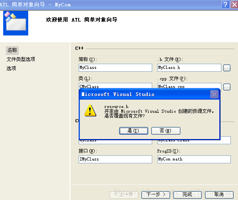The height and width of the screenshot is (200, 238).
Task: Click the 是否覆盖现有文件 question text
Action: 124,116
